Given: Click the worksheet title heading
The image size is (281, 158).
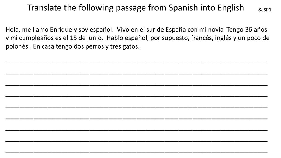Looking at the screenshot, I should [136, 8].
